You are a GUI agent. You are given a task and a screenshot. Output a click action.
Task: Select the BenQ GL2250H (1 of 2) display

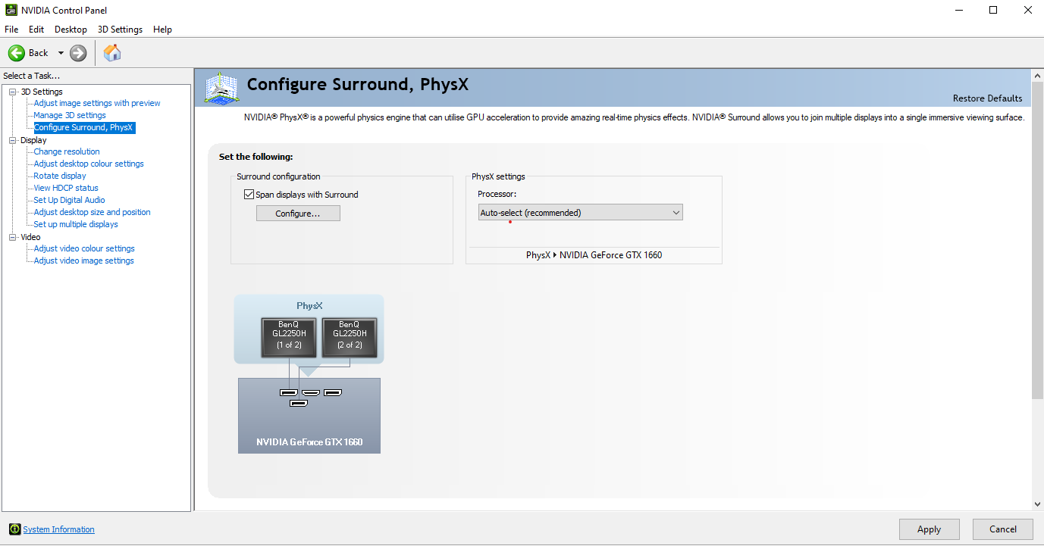(x=289, y=337)
